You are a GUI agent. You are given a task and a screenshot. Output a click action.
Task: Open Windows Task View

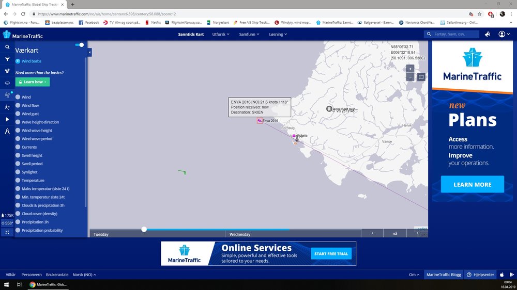point(19,284)
